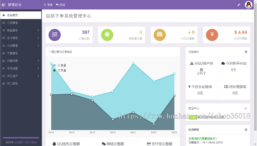Click the sitemap icon beside 分站管理

[4, 46]
